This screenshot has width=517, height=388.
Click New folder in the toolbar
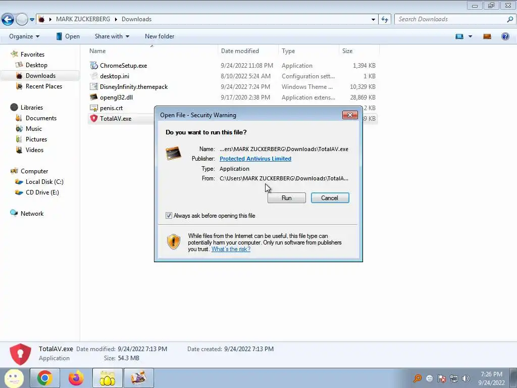[160, 36]
